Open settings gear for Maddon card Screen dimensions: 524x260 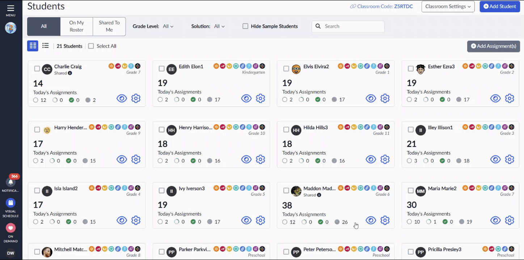385,220
